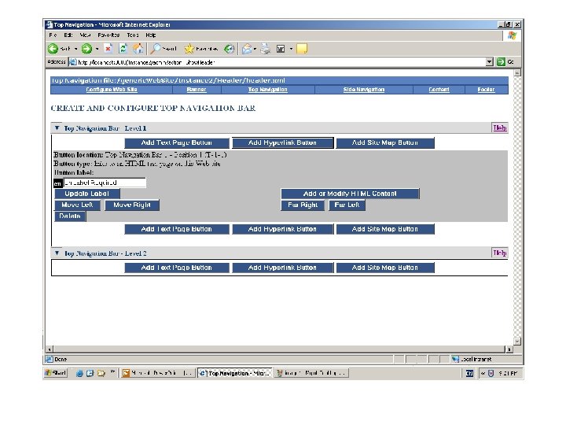Click the Far Right button
The width and height of the screenshot is (566, 425).
pos(303,205)
